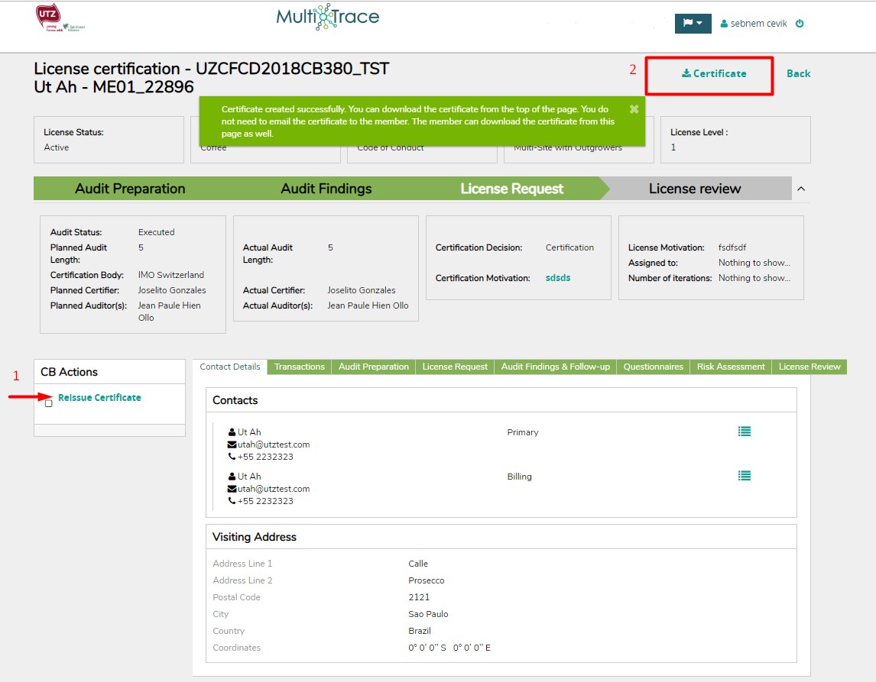Click the power logout icon
The image size is (876, 682).
point(800,24)
